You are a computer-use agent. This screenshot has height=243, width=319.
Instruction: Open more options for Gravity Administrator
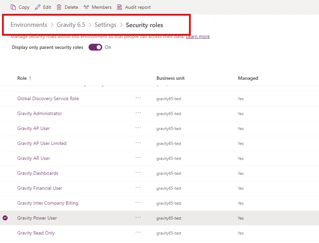(138, 113)
